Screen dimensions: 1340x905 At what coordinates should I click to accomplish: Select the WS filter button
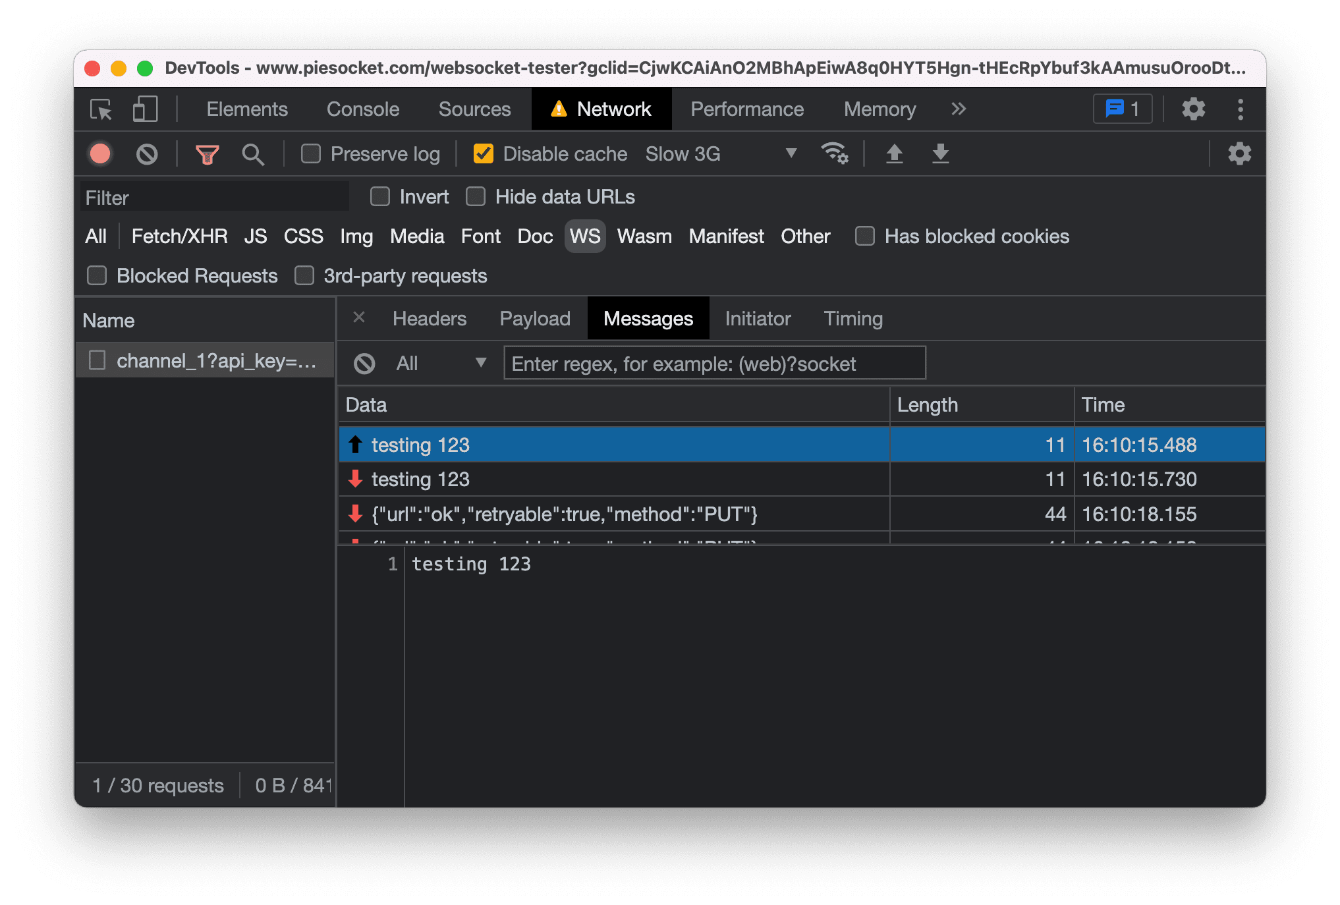584,236
